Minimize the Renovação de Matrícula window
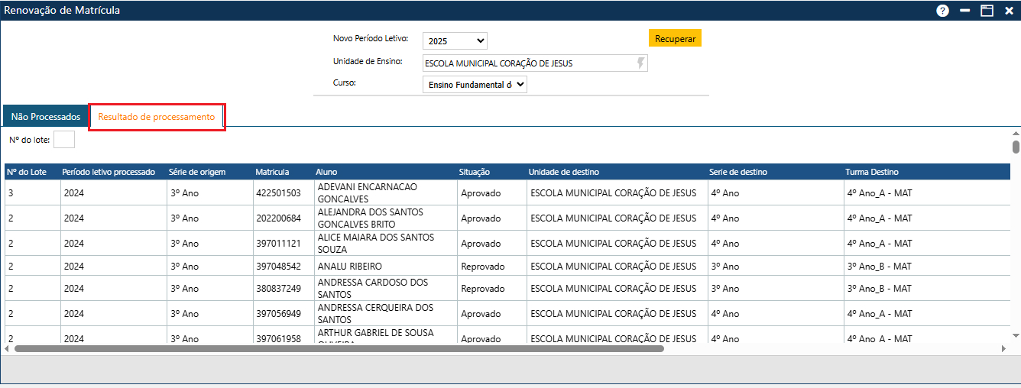Viewport: 1021px width, 388px height. (x=965, y=11)
